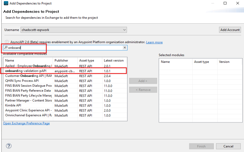Click the help question mark icon

pyautogui.click(x=9, y=146)
